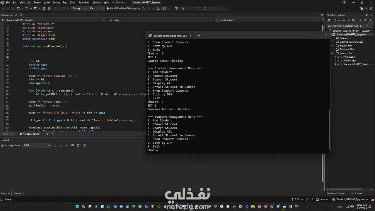The image size is (375, 211).
Task: Switch to the Error List tab
Action: (6, 193)
